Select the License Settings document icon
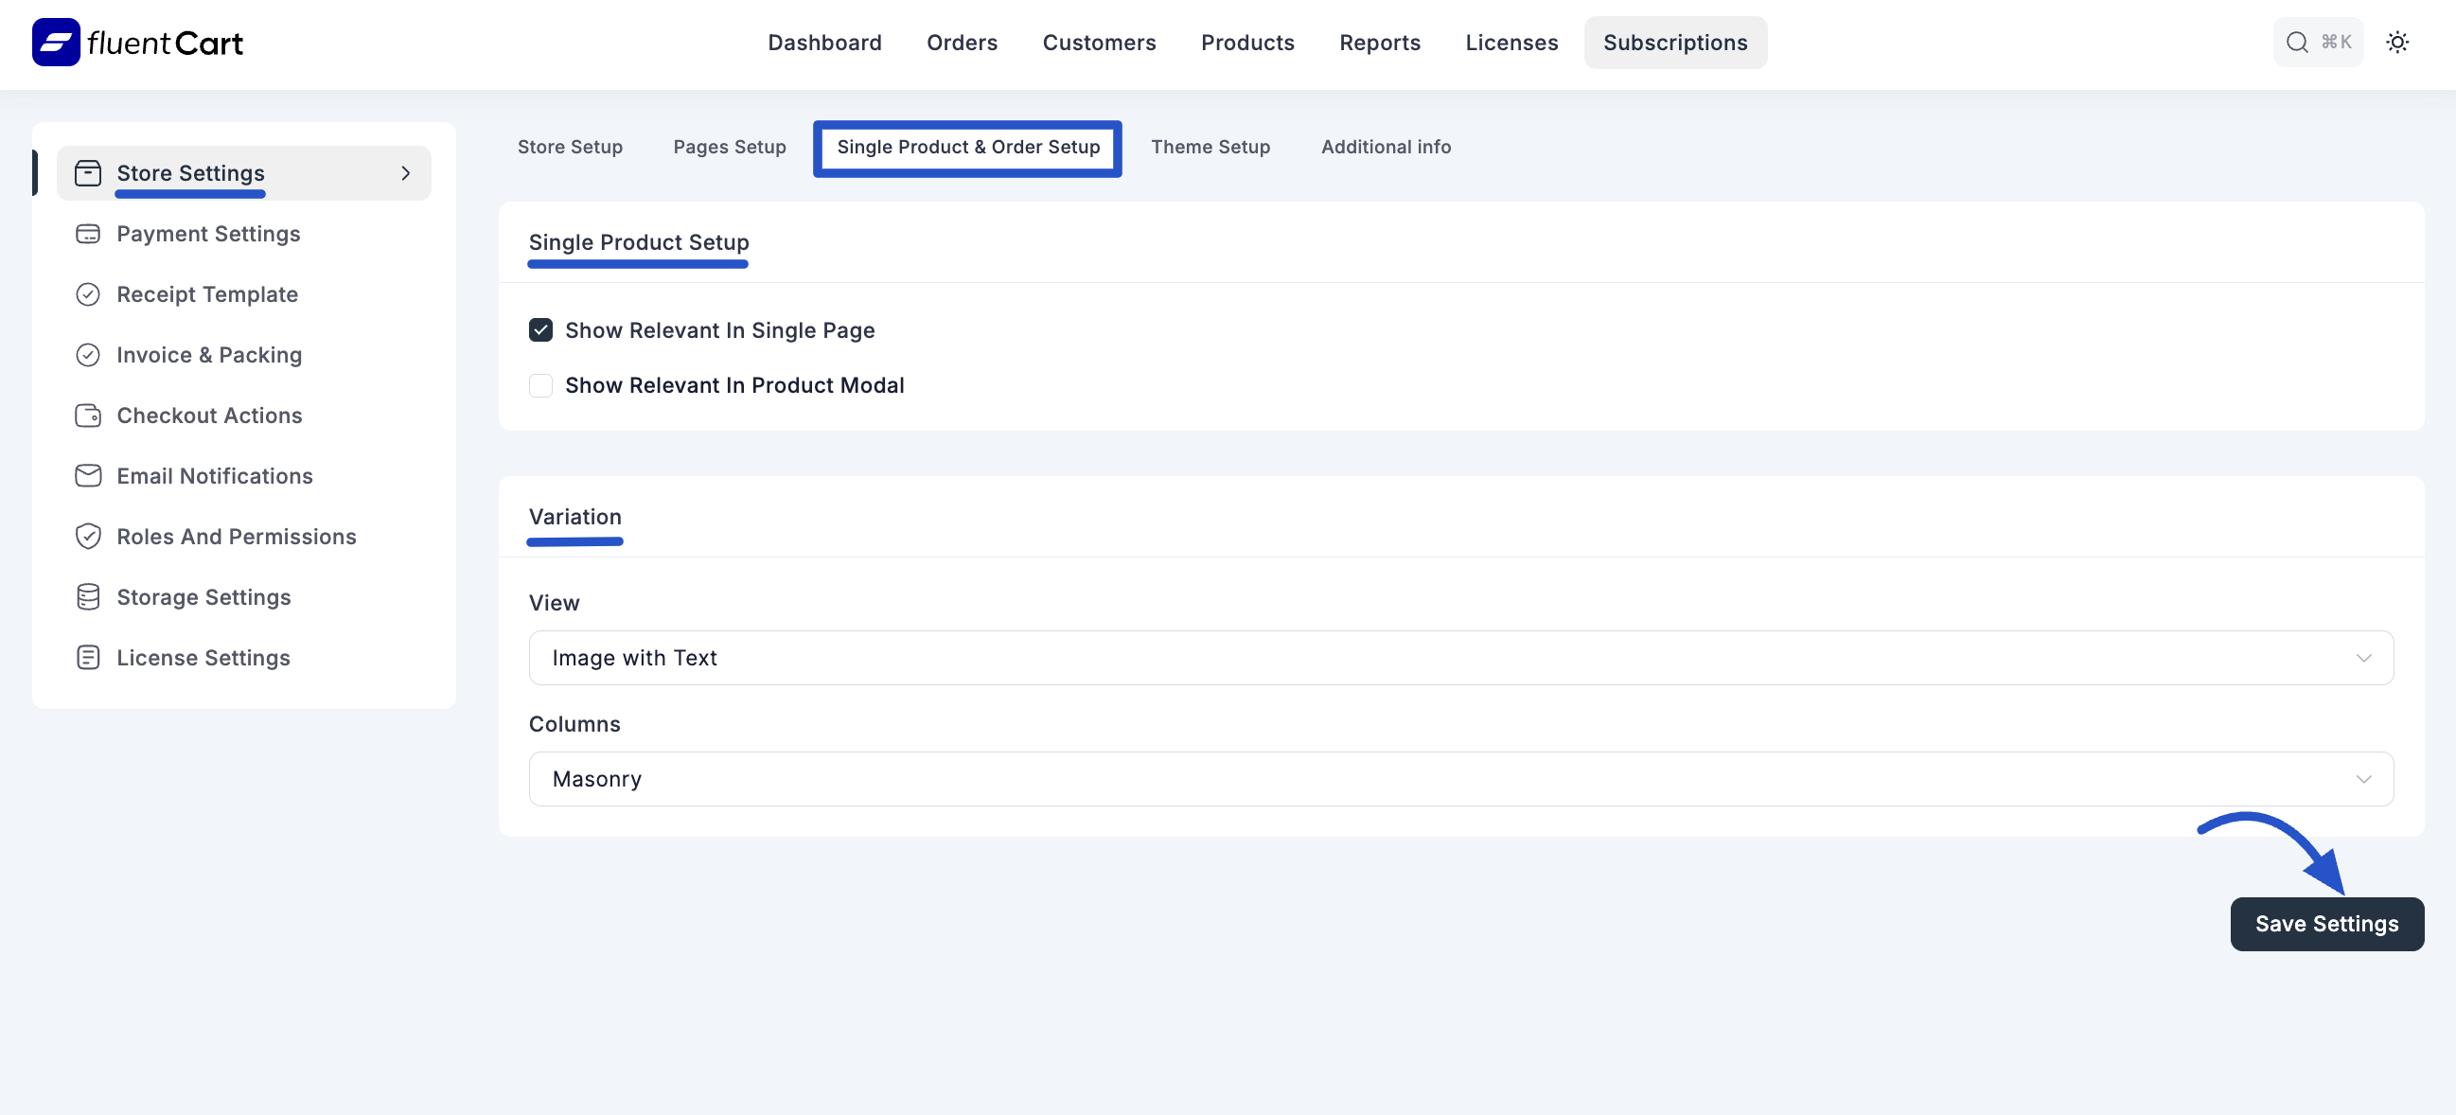 (88, 656)
